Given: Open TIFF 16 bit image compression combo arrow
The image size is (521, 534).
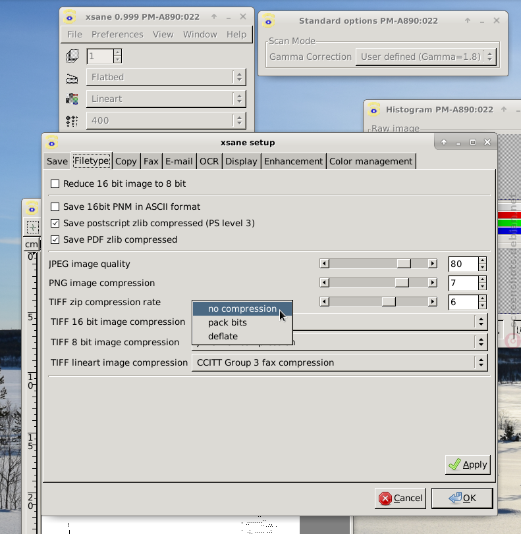Looking at the screenshot, I should [x=481, y=322].
